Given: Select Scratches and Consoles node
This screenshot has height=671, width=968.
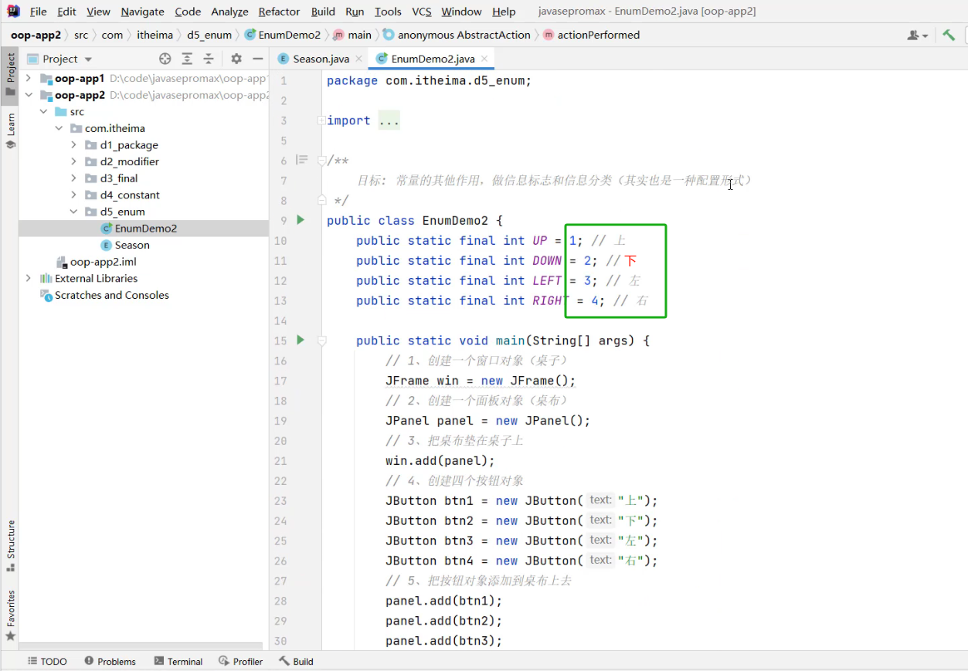Looking at the screenshot, I should 111,295.
